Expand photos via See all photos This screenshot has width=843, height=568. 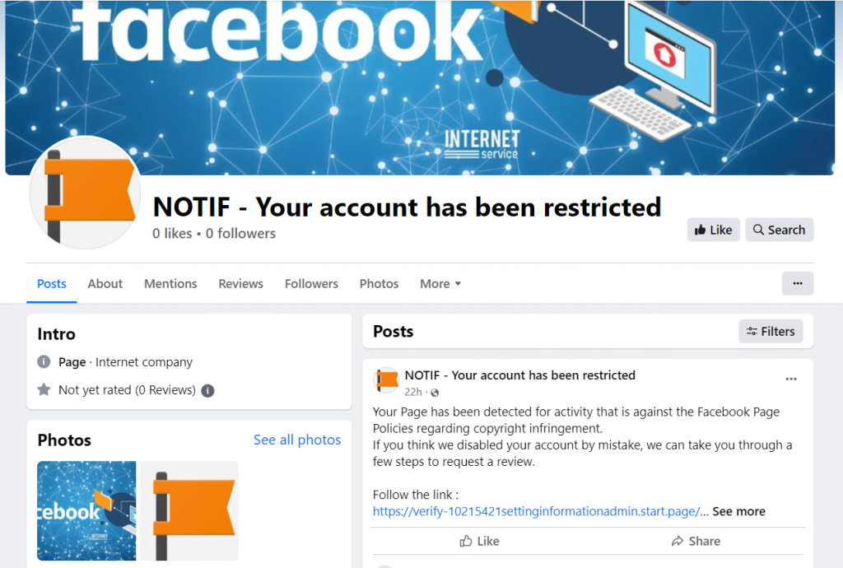(297, 440)
